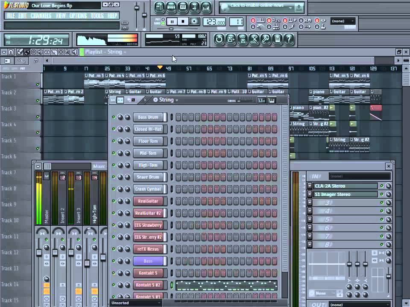Select the zoom tool in playlist toolbar
The image size is (410, 307).
67,52
